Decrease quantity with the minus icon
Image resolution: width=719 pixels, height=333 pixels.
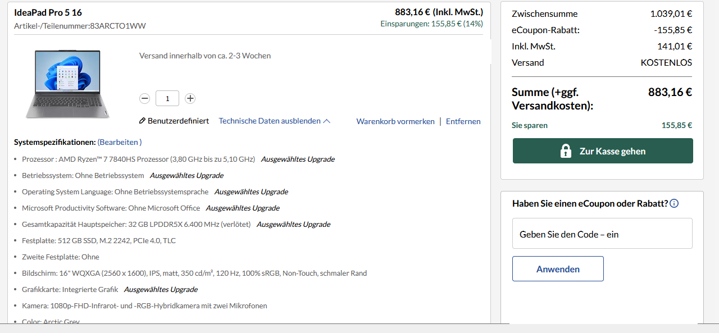(x=145, y=98)
